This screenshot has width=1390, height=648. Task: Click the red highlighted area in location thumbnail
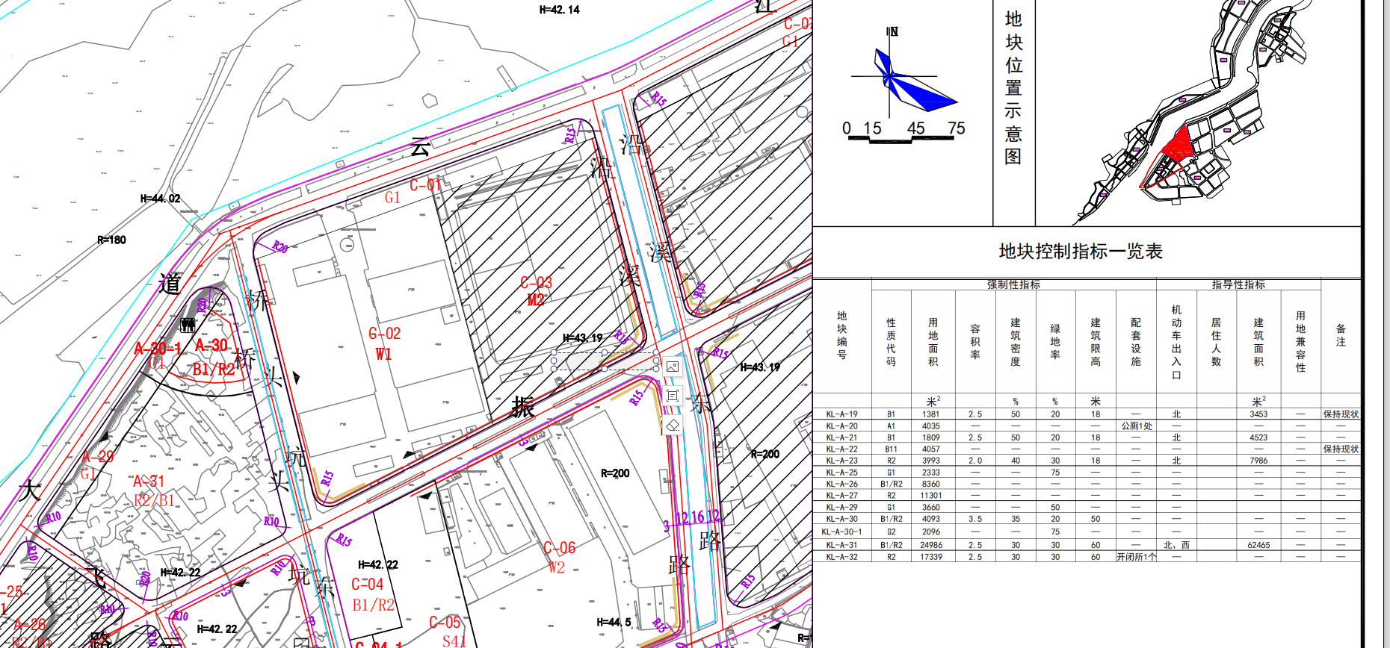point(1177,146)
